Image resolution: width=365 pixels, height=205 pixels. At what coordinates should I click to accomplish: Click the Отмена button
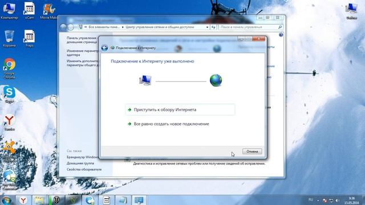252,151
